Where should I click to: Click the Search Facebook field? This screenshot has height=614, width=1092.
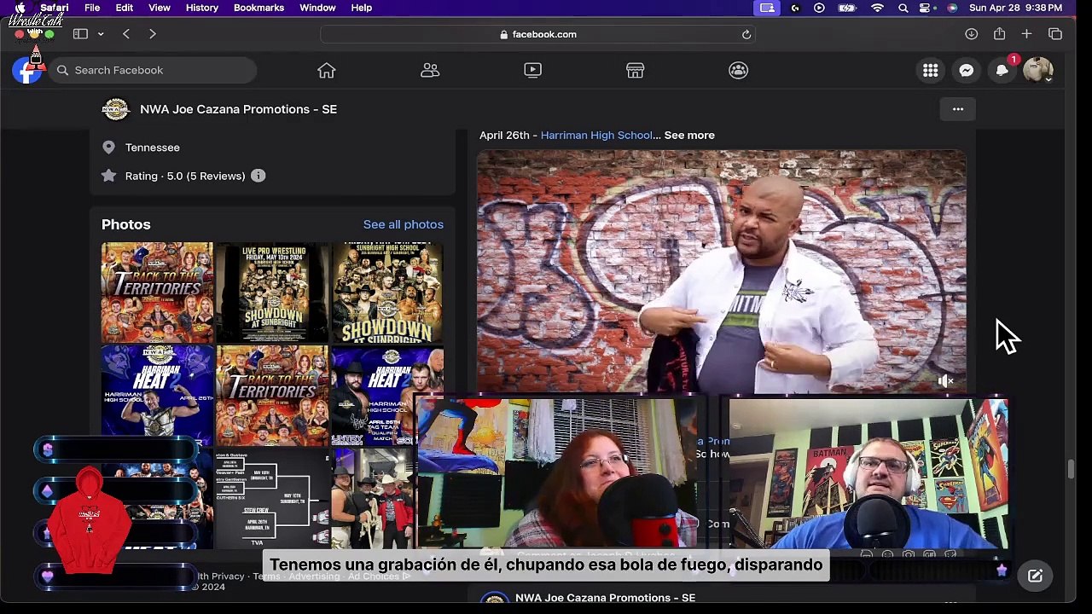pyautogui.click(x=152, y=70)
